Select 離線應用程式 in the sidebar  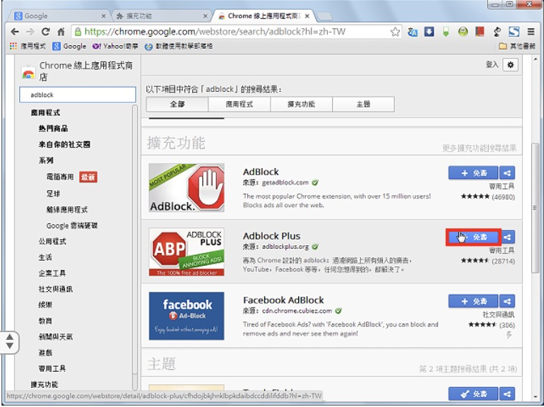tap(67, 210)
